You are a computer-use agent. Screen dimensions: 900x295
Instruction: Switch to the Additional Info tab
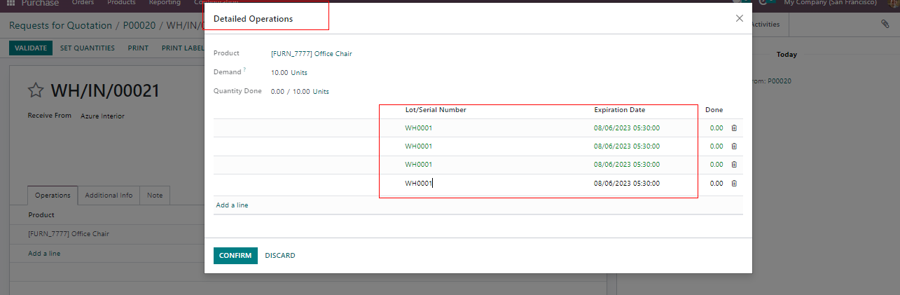(x=109, y=195)
